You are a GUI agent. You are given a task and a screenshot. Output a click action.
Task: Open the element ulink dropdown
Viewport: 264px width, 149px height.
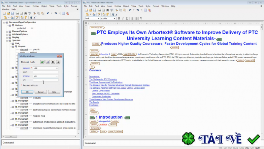click(x=57, y=68)
